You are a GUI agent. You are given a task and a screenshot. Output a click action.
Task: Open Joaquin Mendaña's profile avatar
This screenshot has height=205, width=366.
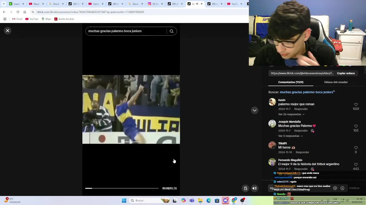272,124
